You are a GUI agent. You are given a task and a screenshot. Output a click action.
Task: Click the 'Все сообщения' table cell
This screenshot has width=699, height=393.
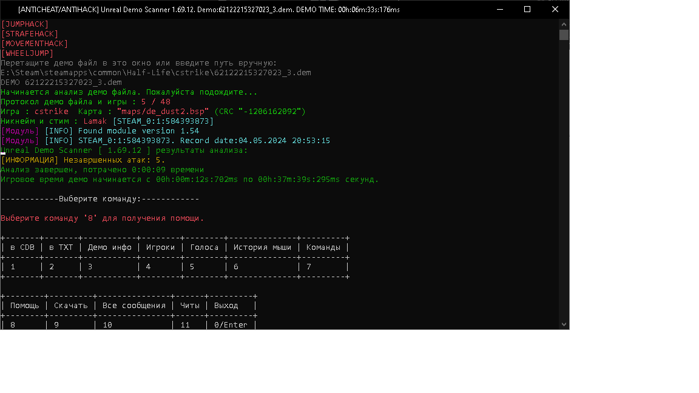click(x=133, y=306)
